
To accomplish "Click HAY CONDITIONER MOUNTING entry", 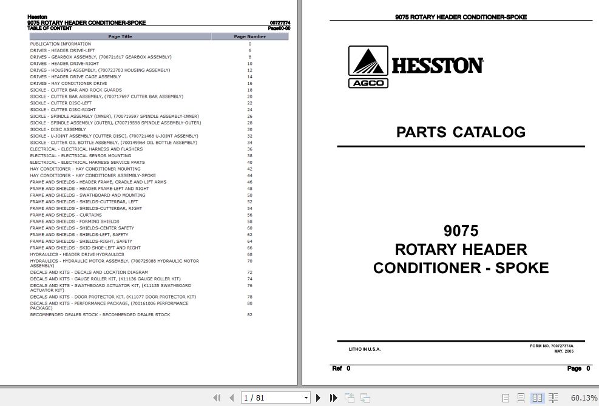I will click(x=85, y=169).
